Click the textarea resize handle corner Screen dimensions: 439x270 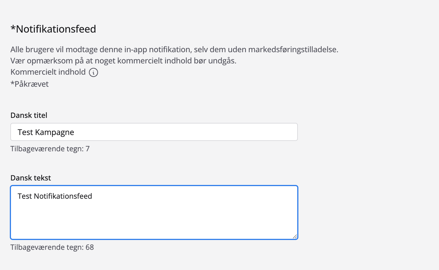click(295, 237)
